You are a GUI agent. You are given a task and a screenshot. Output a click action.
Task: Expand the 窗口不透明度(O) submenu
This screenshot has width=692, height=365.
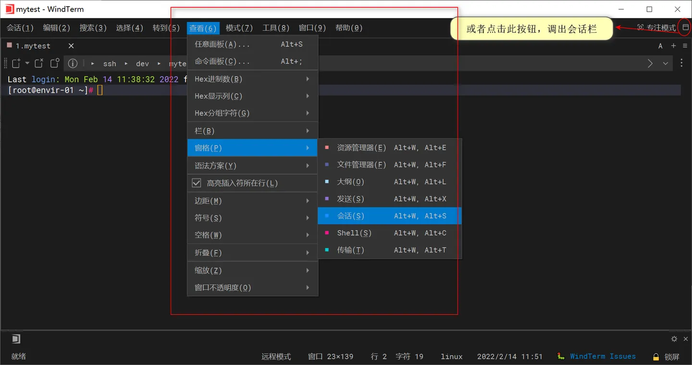[253, 288]
